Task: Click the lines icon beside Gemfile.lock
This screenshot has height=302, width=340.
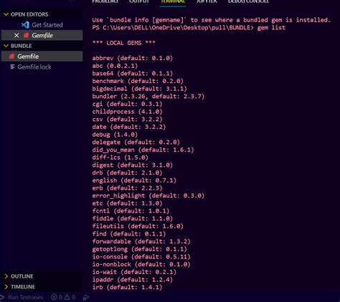Action: point(12,67)
